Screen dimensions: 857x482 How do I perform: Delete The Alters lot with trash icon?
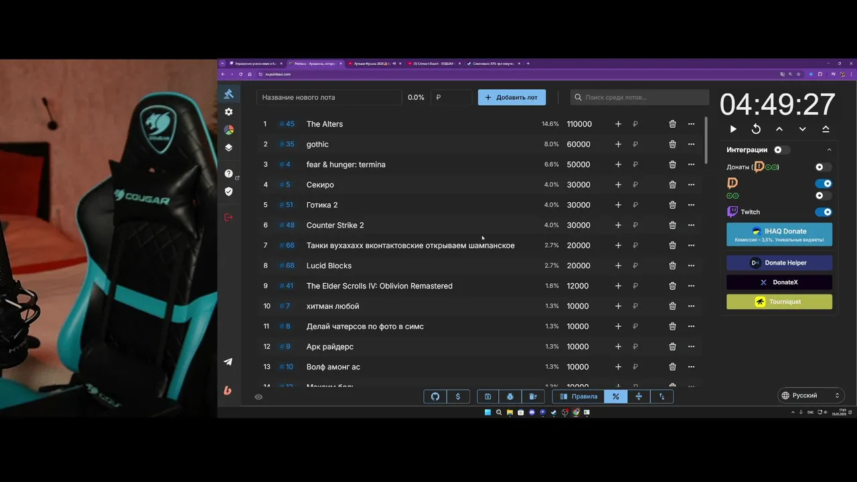coord(672,124)
